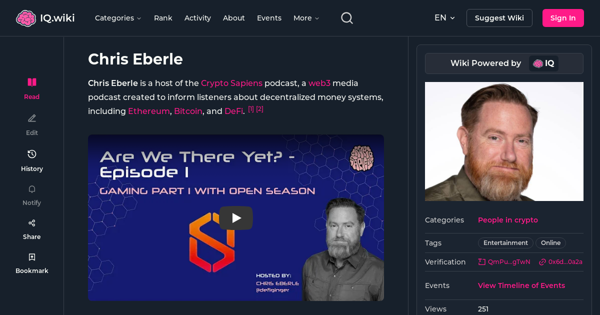Open the search magnifier icon
Viewport: 600px width, 315px height.
pos(346,17)
